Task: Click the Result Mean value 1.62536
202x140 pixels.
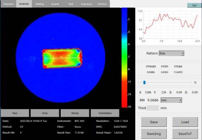Action: (x=118, y=133)
